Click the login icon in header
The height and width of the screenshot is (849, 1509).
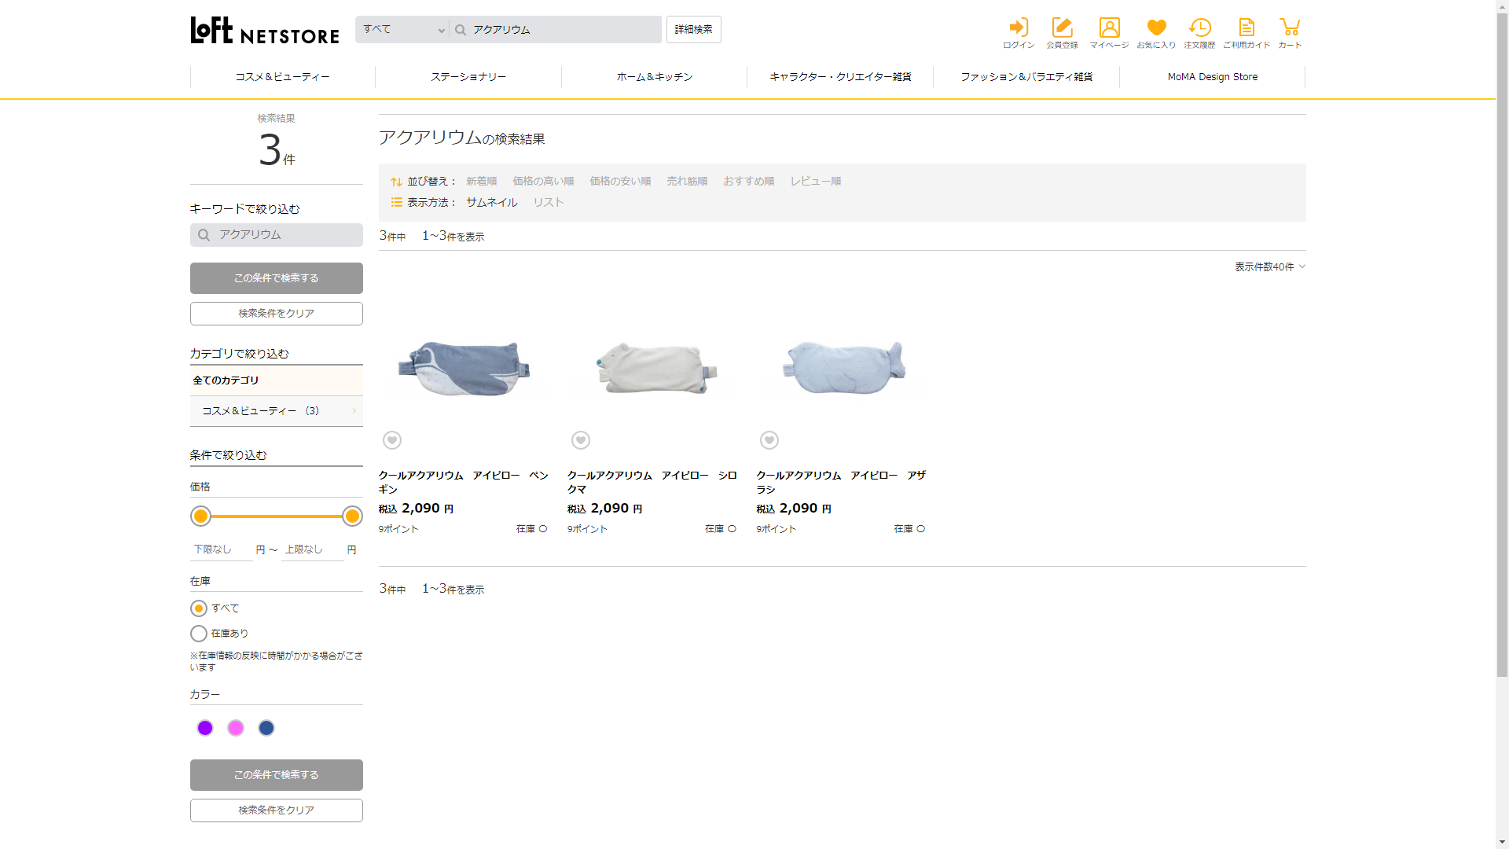(x=1019, y=28)
